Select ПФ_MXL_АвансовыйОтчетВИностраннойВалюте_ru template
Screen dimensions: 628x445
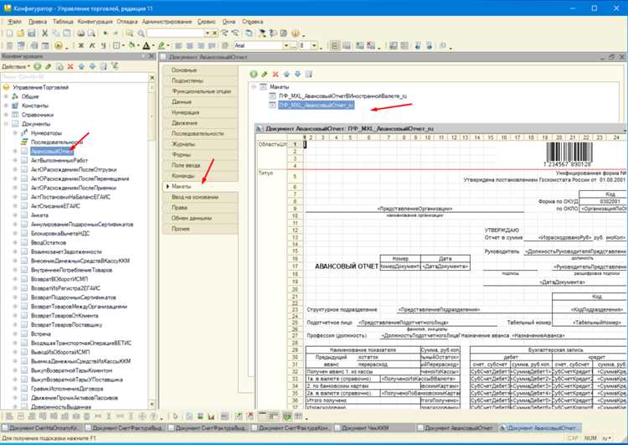(342, 96)
